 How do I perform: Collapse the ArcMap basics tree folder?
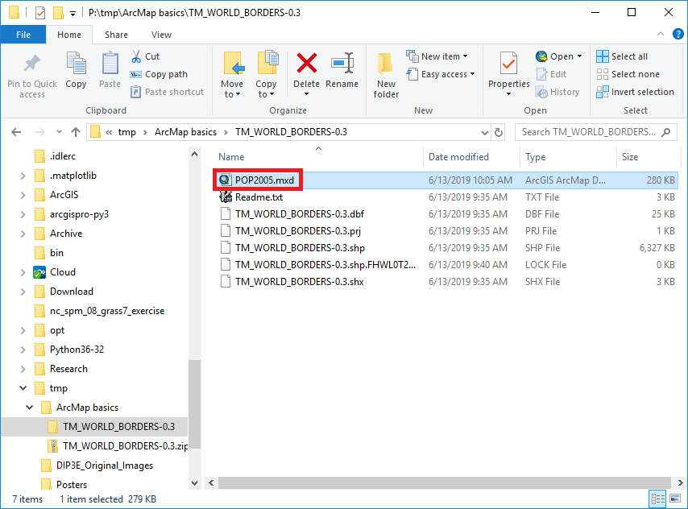point(30,408)
